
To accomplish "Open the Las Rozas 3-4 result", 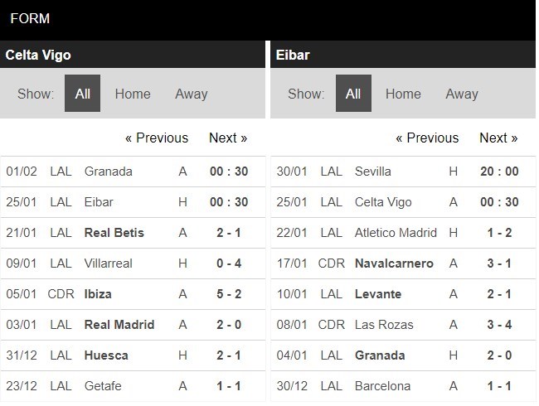I will [403, 325].
